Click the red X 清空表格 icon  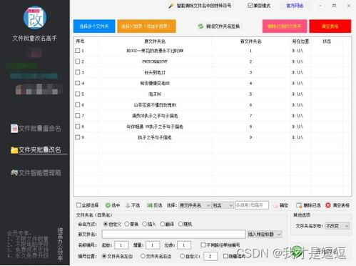coord(328,205)
